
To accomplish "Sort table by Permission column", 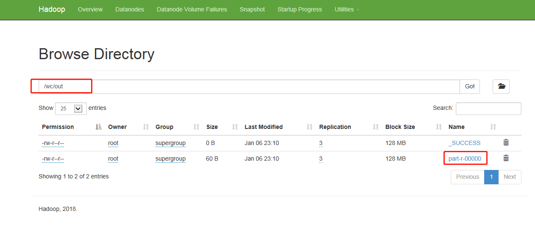I will click(58, 127).
